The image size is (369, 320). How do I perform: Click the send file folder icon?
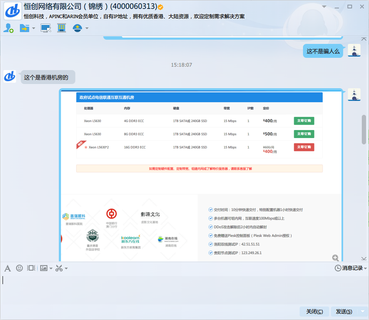pos(25,28)
